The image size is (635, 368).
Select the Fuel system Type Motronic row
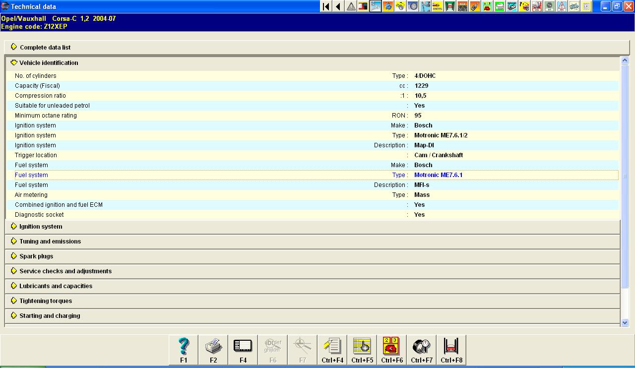313,175
